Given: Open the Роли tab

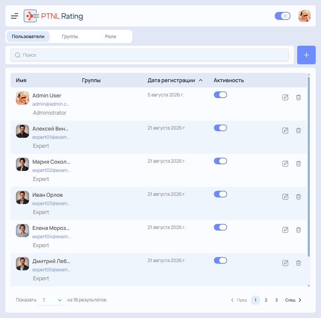Looking at the screenshot, I should [x=110, y=36].
